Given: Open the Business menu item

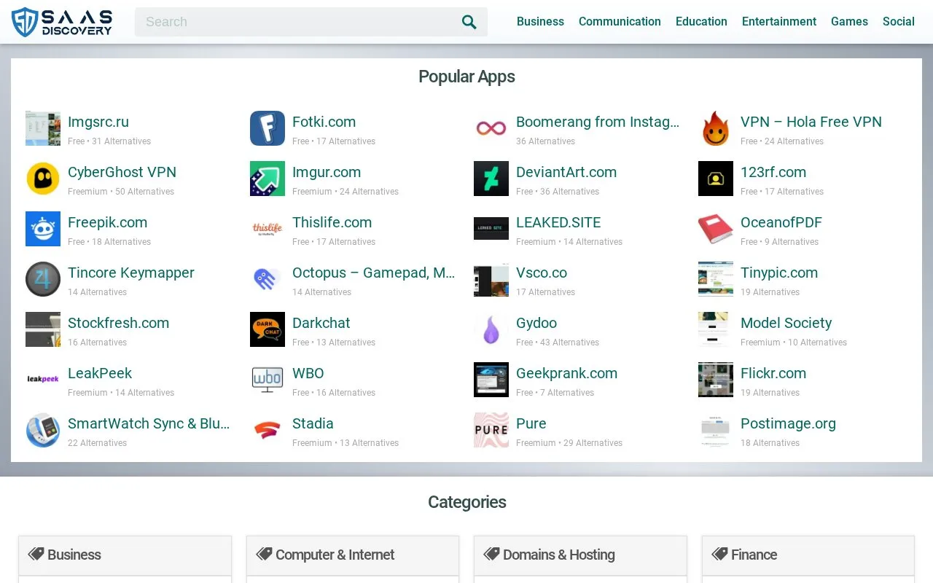Looking at the screenshot, I should coord(540,22).
